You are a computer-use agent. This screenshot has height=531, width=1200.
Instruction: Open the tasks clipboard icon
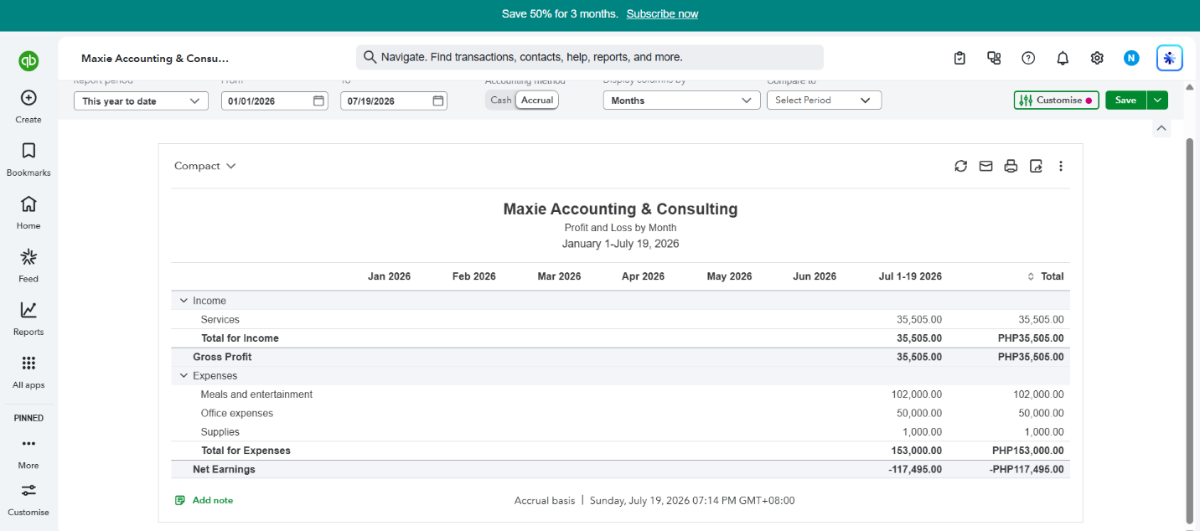[x=960, y=58]
